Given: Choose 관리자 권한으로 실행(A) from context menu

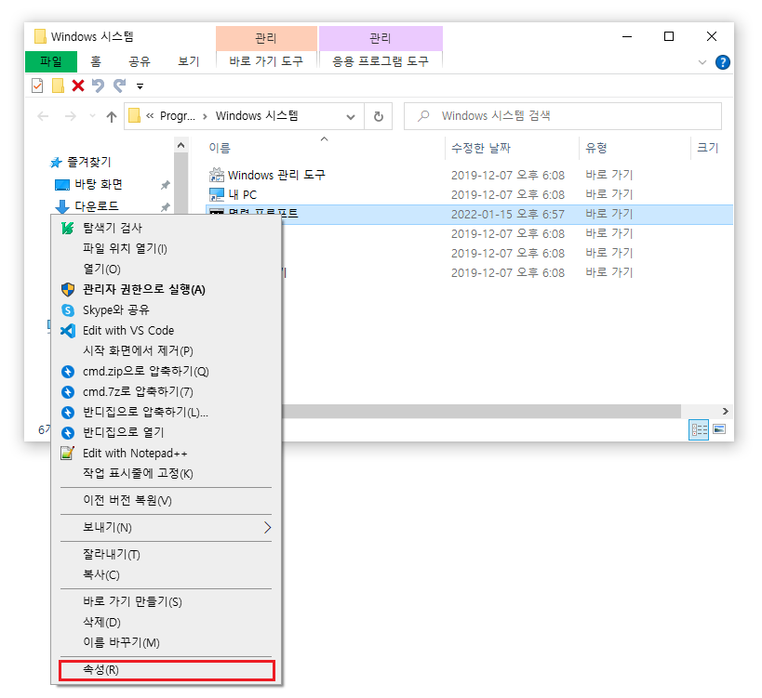Looking at the screenshot, I should click(x=167, y=289).
